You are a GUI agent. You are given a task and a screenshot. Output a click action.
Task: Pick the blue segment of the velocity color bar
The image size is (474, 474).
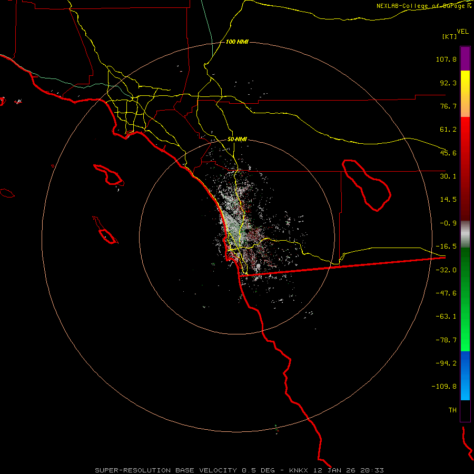coord(465,376)
